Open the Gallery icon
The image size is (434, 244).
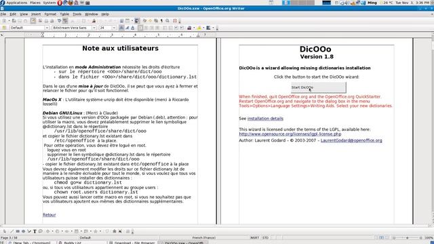156,21
